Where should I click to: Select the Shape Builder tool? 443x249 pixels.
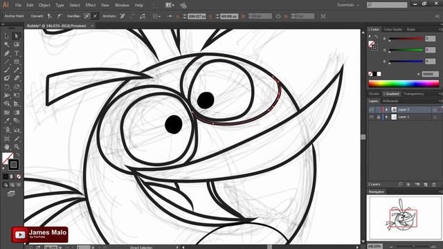pyautogui.click(x=7, y=104)
